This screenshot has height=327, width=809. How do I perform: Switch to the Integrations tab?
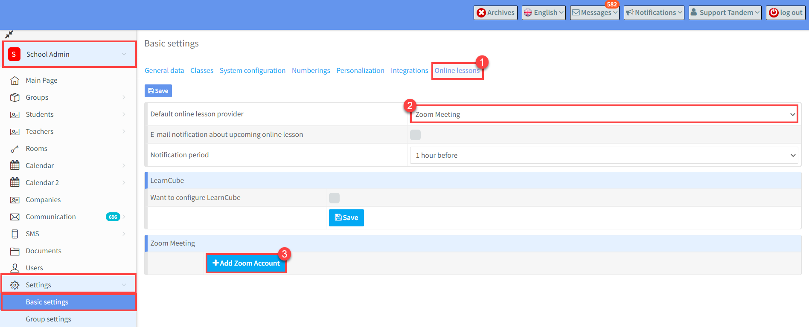click(x=409, y=71)
